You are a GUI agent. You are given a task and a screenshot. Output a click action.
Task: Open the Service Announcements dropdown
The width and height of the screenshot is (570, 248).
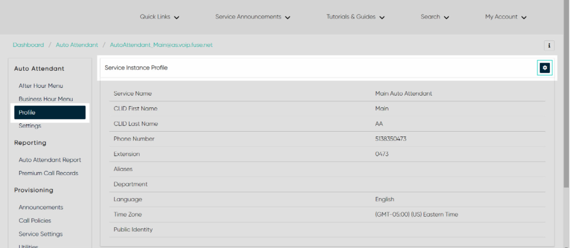[253, 17]
